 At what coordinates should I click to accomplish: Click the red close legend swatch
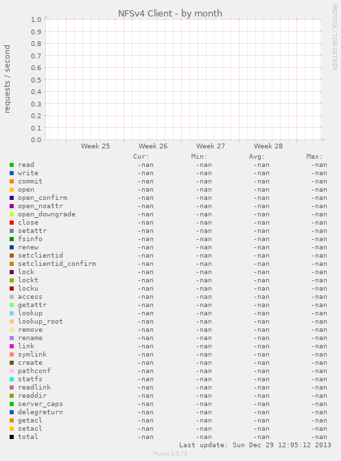pos(12,223)
